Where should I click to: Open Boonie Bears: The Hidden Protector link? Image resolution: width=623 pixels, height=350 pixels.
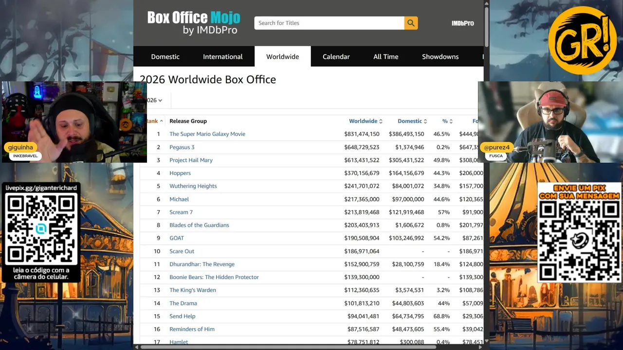point(214,277)
